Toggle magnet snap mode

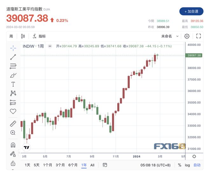click(13, 145)
